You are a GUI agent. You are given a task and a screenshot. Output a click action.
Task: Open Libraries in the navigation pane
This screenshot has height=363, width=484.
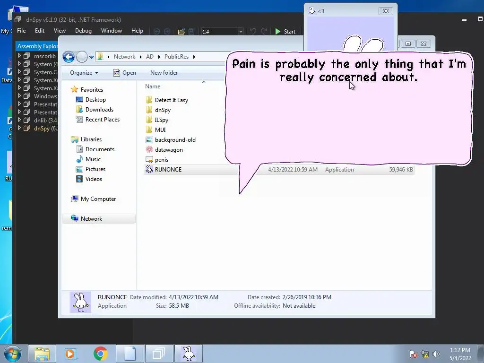(x=91, y=139)
